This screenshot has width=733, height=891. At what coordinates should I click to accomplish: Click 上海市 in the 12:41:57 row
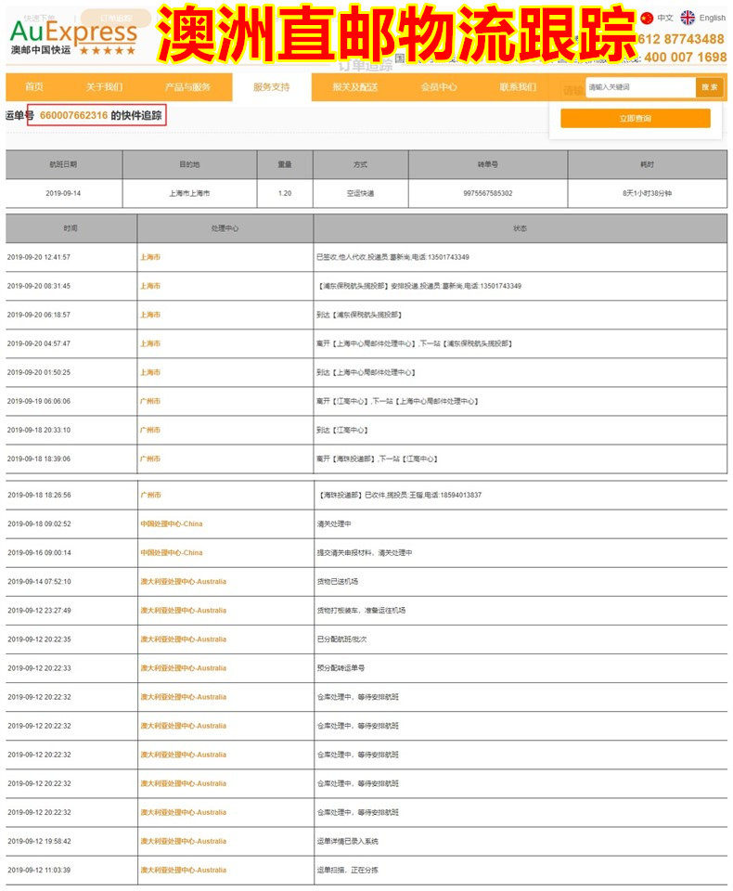click(x=150, y=257)
